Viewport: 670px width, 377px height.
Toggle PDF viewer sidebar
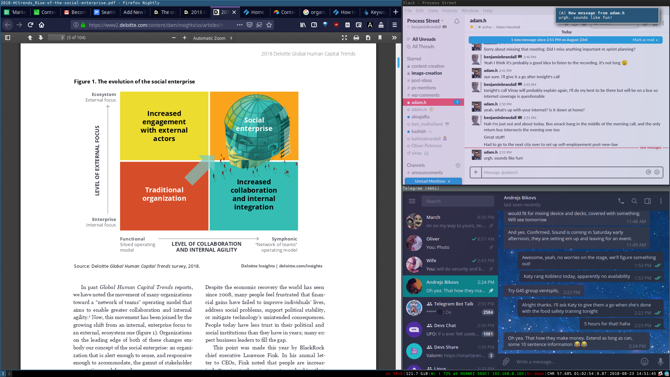(8, 38)
